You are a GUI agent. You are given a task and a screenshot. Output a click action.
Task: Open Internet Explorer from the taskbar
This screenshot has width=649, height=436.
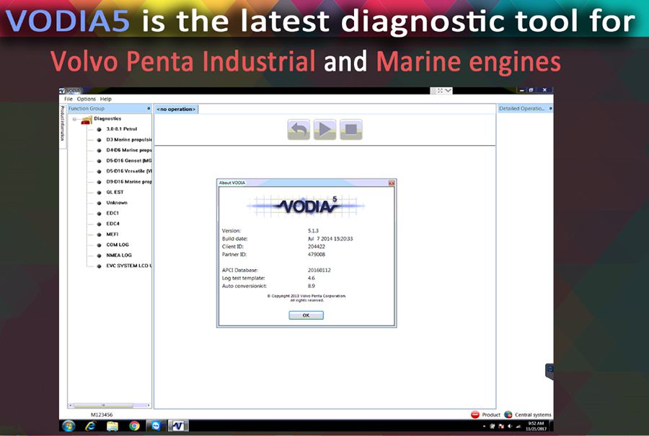[x=90, y=426]
